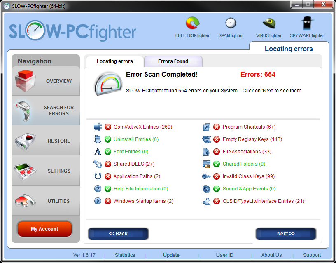Click the Application Paths arrow icon
Screen dimensions: 336x263
pos(98,176)
